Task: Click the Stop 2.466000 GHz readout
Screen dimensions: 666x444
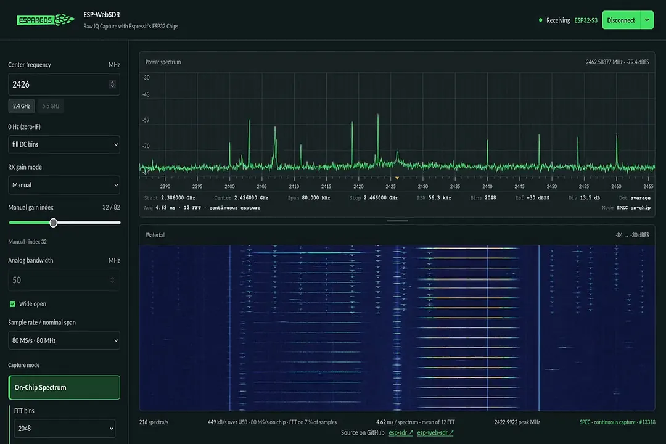Action: (373, 197)
